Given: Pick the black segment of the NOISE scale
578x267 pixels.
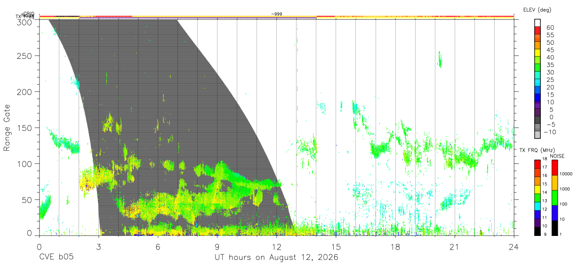Looking at the screenshot, I should coord(554,228).
